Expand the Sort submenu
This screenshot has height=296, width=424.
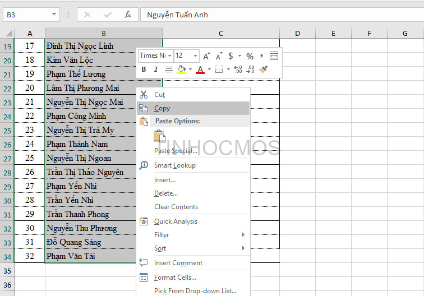193,248
